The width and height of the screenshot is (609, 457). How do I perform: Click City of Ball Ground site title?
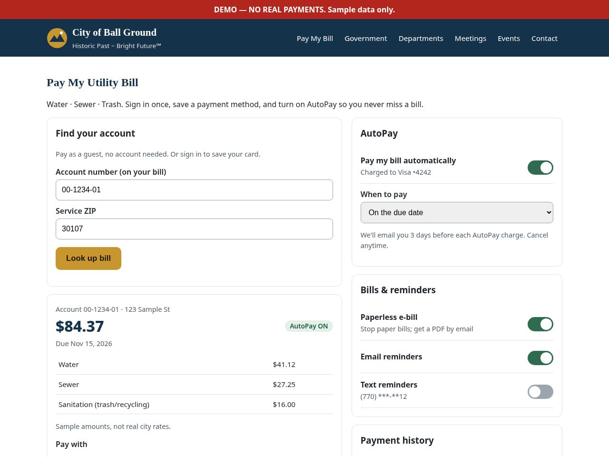click(114, 32)
